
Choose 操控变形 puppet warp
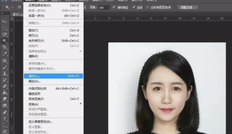click(53, 94)
